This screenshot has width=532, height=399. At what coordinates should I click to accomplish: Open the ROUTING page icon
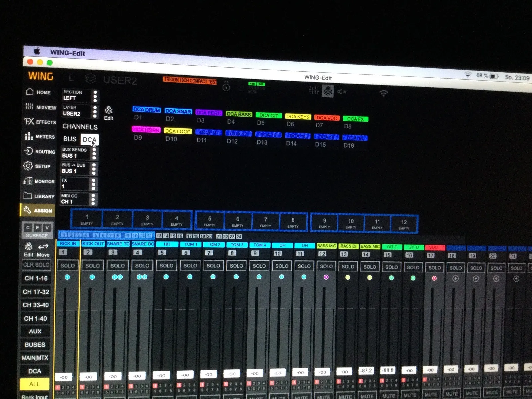[28, 151]
